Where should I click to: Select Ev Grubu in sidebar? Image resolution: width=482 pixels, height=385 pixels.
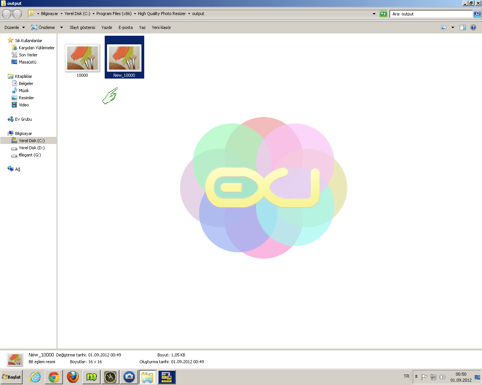coord(23,119)
